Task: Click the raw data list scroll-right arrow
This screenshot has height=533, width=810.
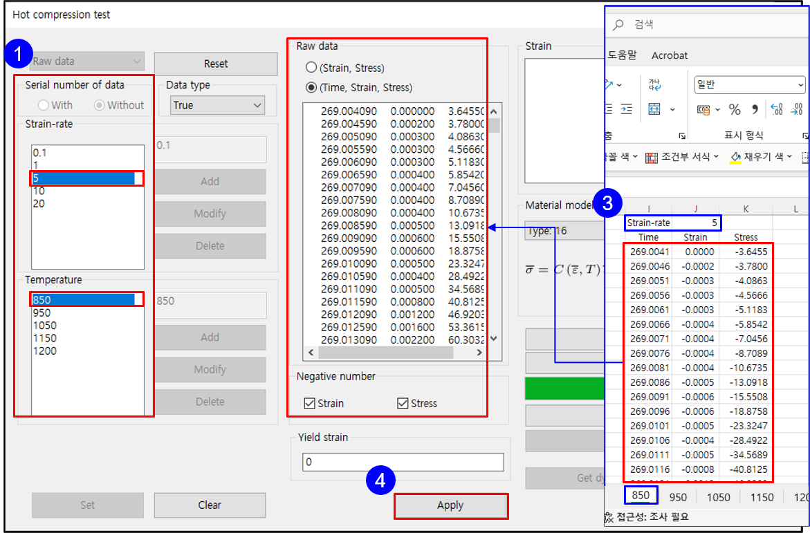Action: [x=479, y=353]
